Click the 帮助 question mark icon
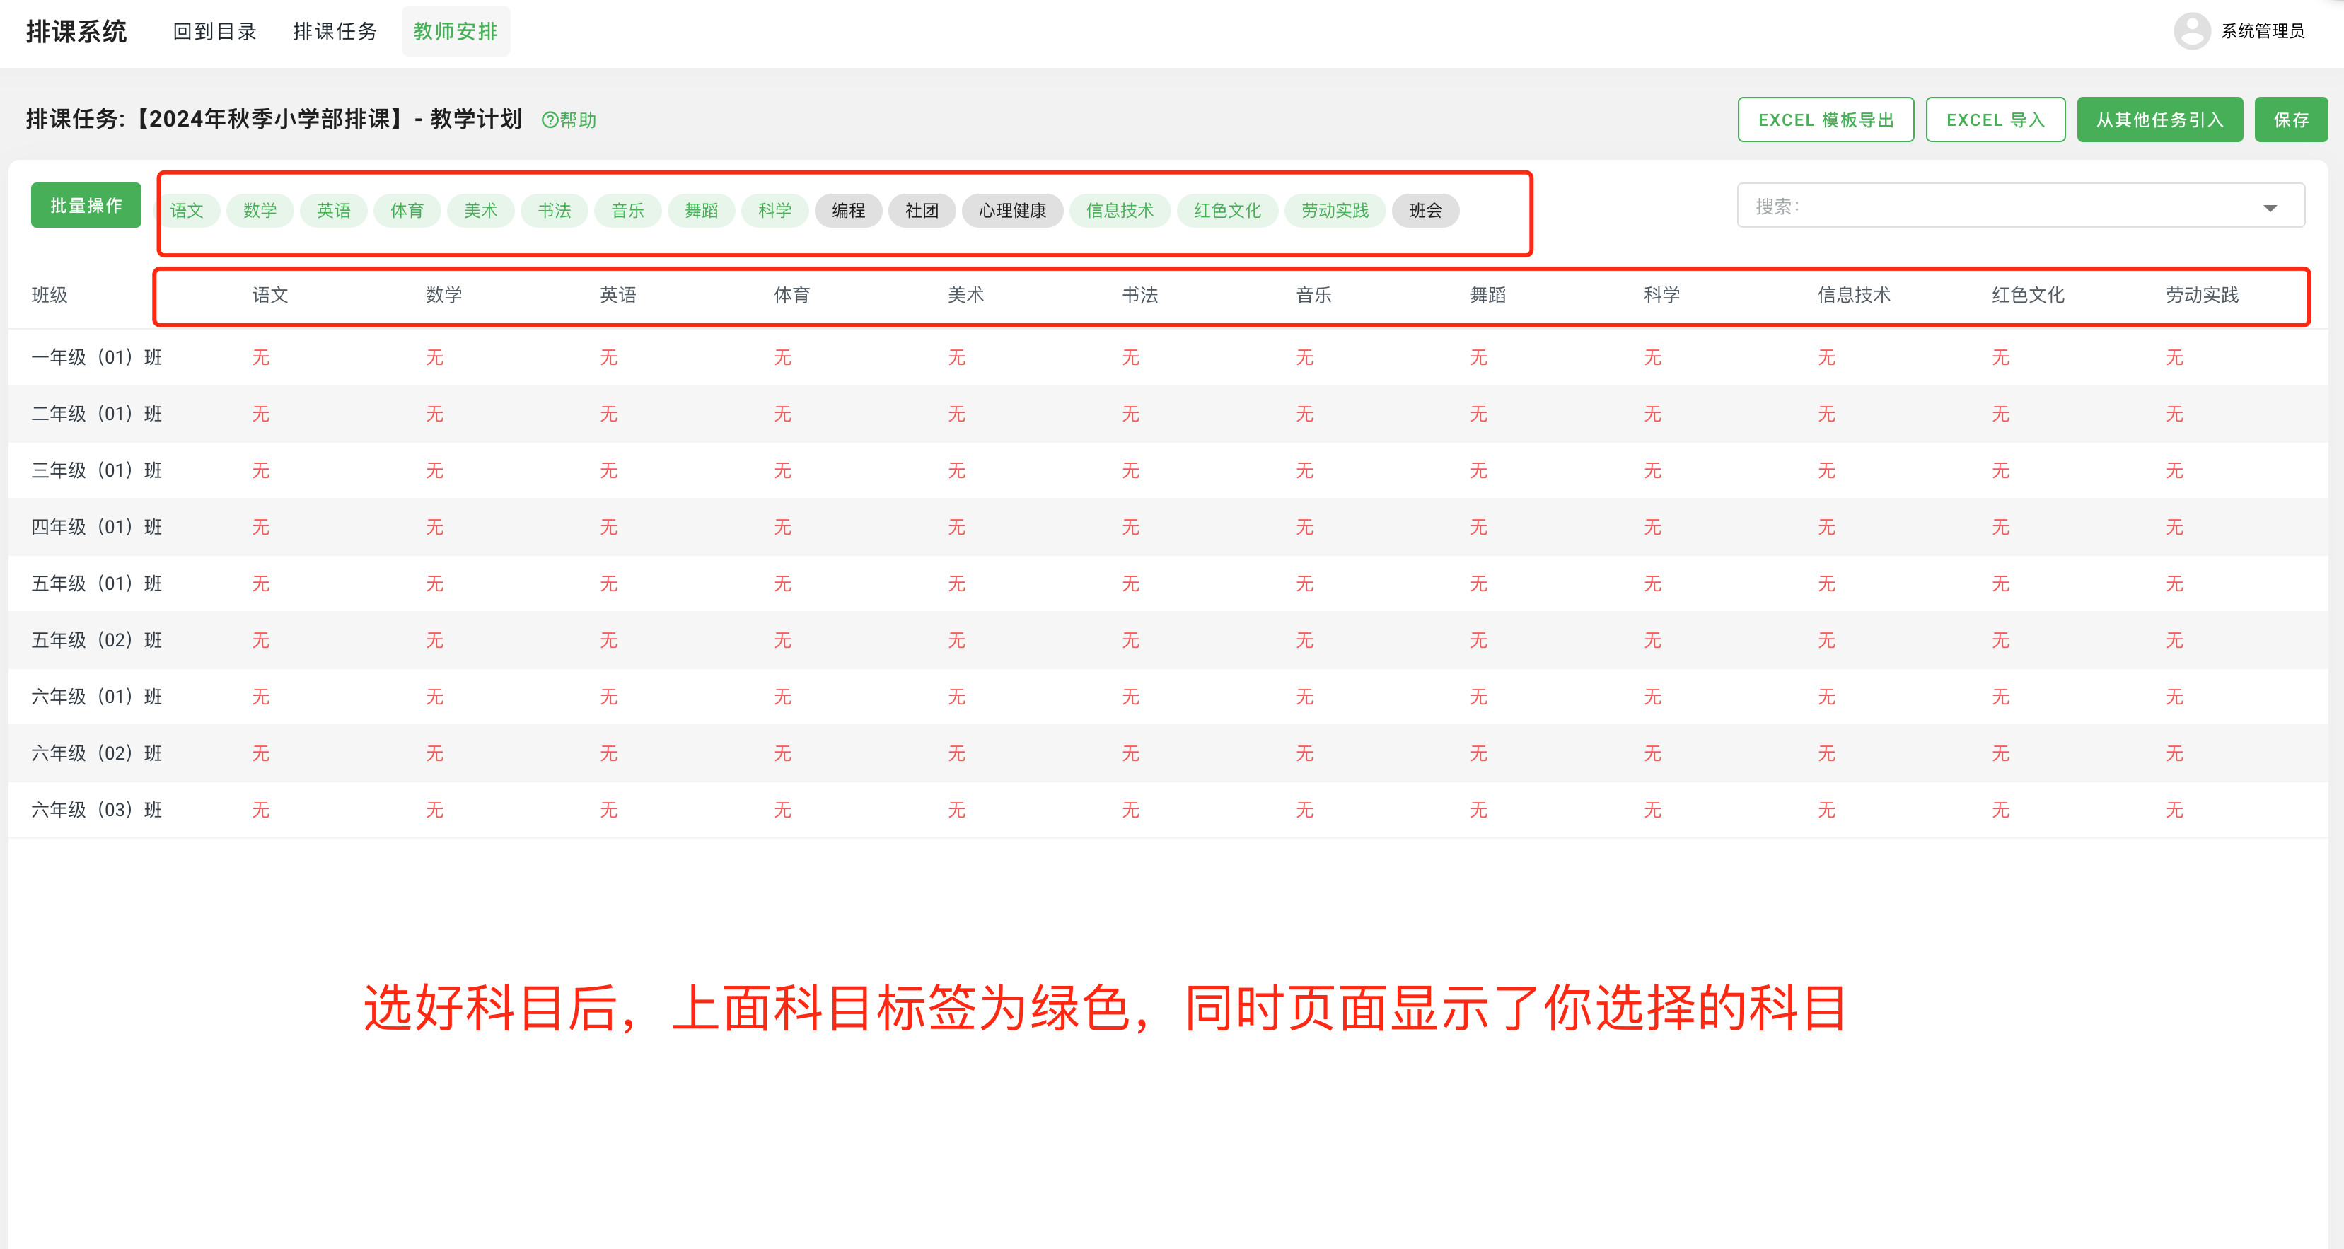The image size is (2344, 1249). pyautogui.click(x=550, y=119)
